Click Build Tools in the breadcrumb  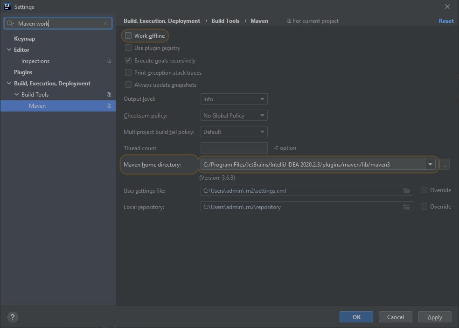(x=225, y=21)
